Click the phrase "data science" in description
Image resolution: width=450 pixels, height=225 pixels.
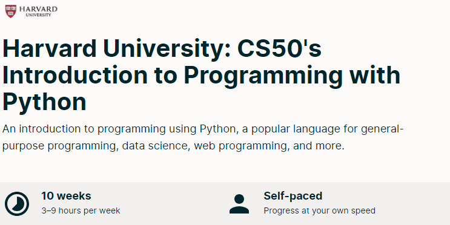tap(156, 146)
